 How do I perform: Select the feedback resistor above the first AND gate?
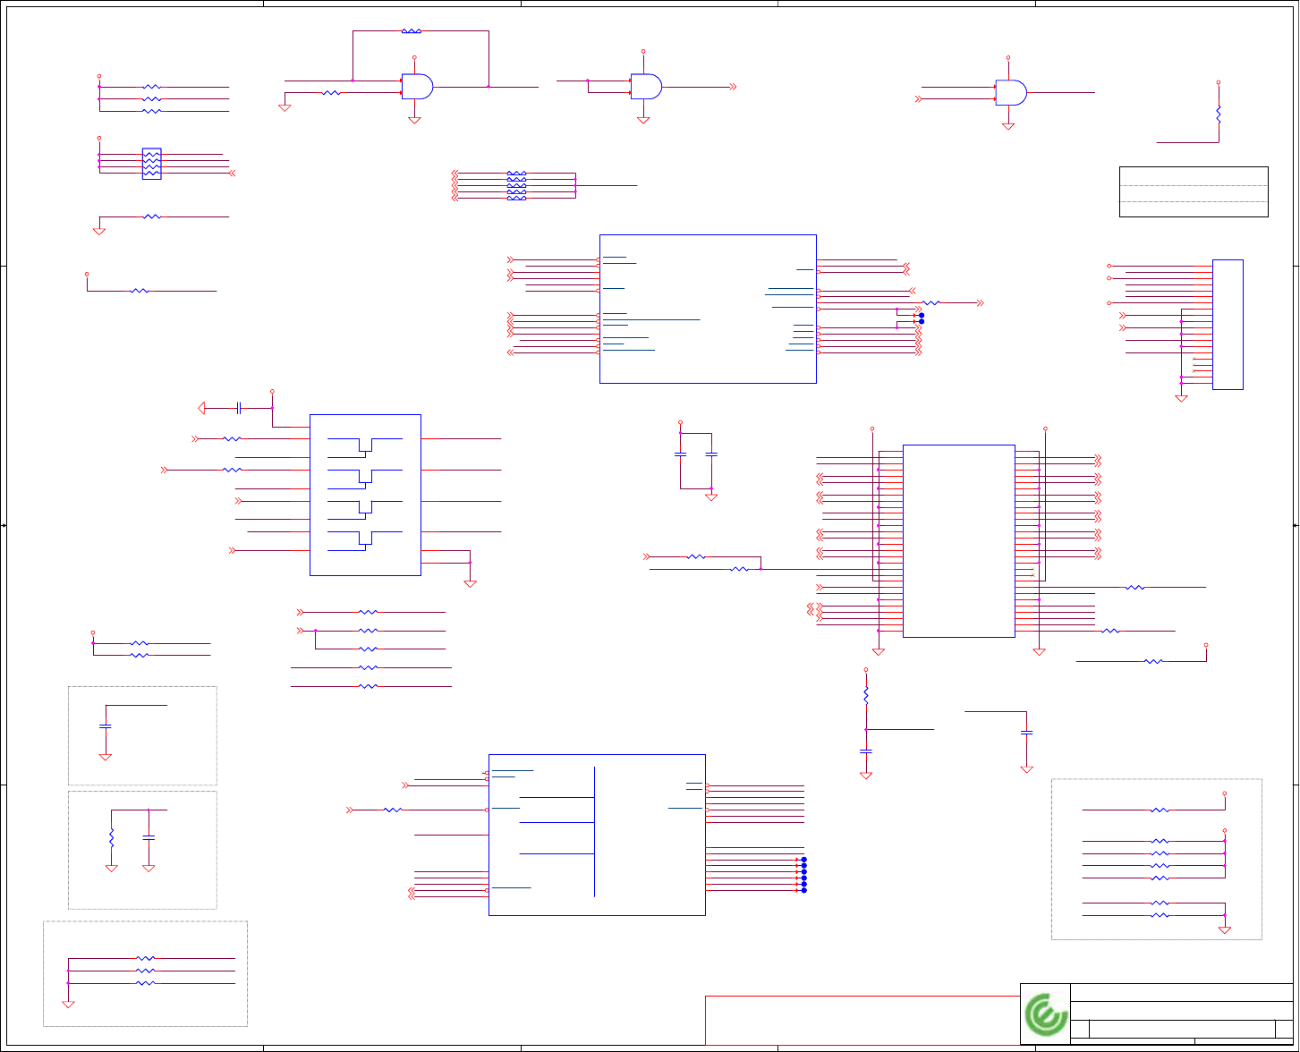(x=412, y=31)
